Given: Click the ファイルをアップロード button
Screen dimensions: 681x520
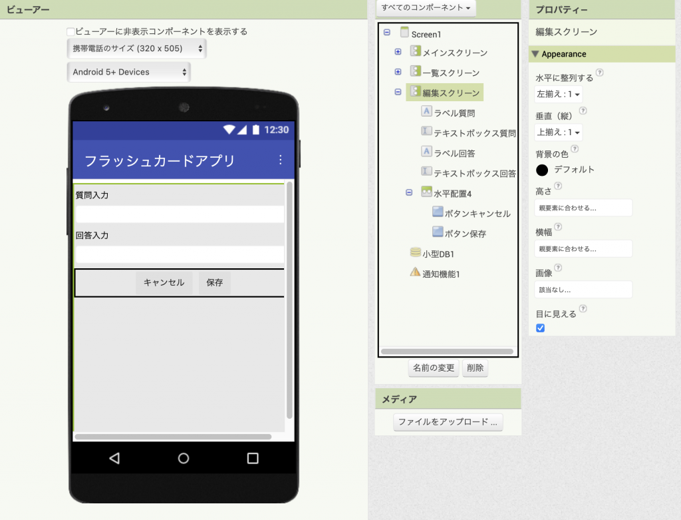Looking at the screenshot, I should [448, 422].
